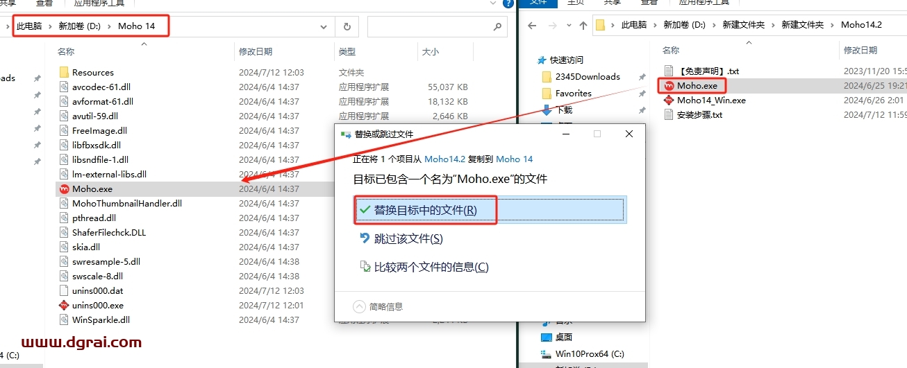
Task: Select libfbxsdk.dll file icon
Action: coord(64,145)
